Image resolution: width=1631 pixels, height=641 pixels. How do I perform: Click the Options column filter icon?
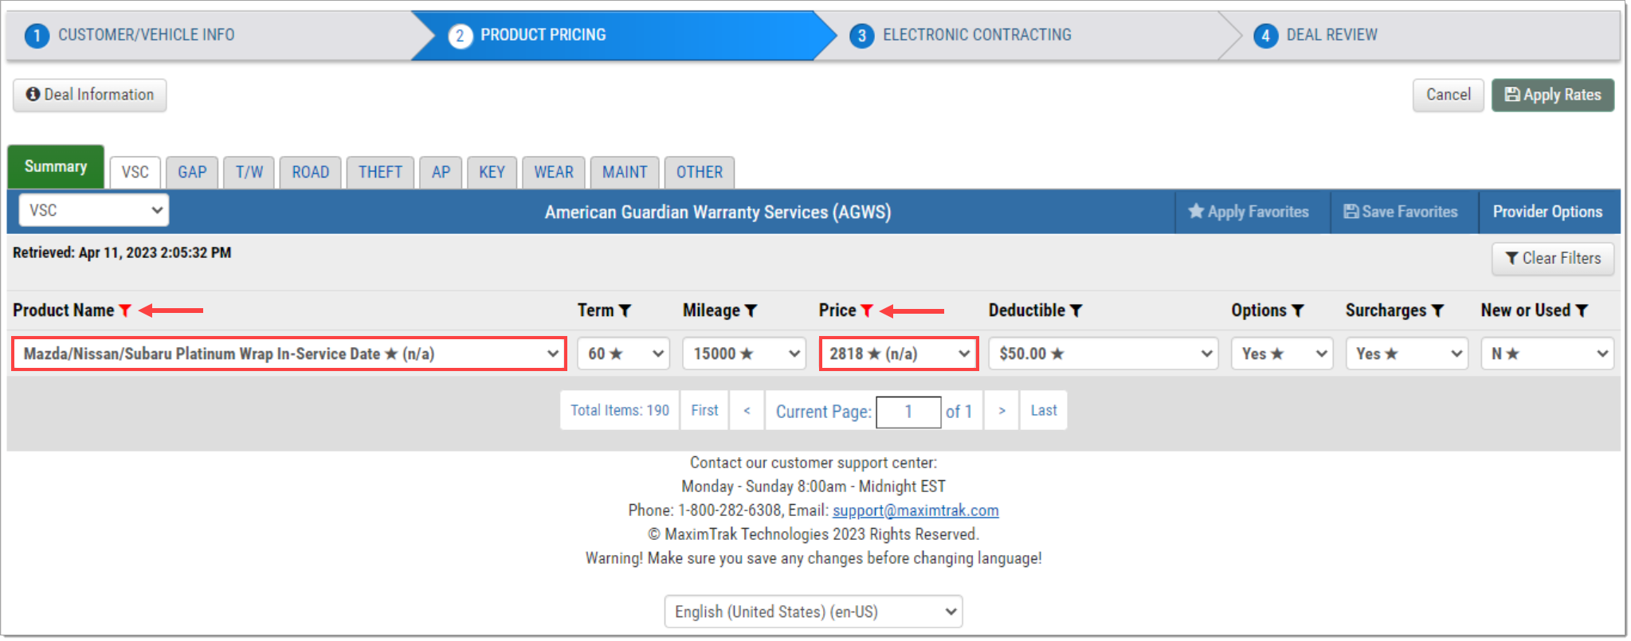(1297, 311)
